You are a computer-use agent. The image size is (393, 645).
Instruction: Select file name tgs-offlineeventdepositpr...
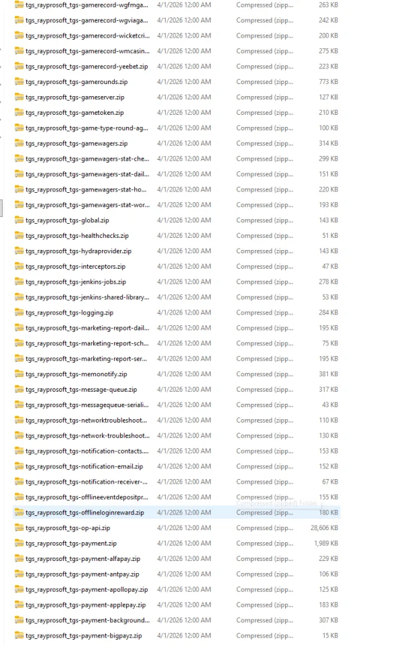[x=87, y=497]
